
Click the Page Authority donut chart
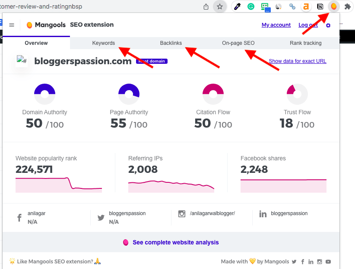[x=129, y=94]
